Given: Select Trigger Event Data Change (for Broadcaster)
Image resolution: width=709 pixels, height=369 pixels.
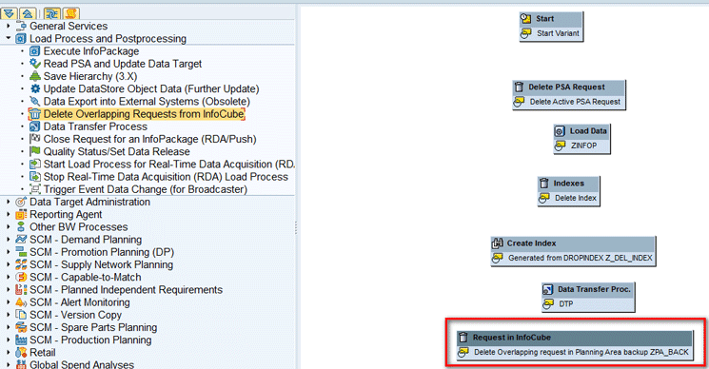Looking at the screenshot, I should click(x=146, y=189).
